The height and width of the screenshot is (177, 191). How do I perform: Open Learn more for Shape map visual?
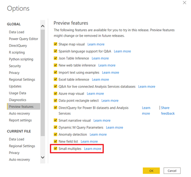pos(96,44)
